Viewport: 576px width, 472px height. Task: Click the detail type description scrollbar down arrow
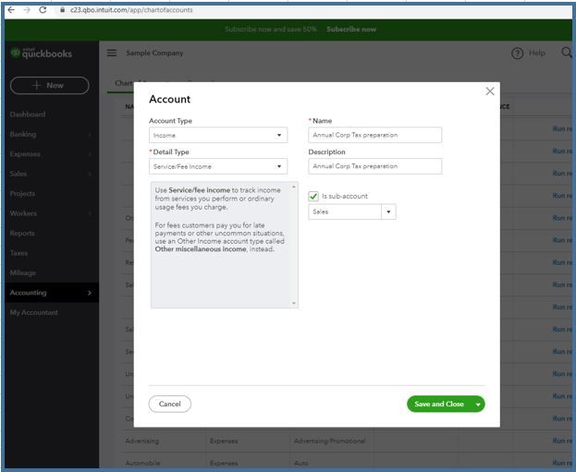pyautogui.click(x=293, y=303)
